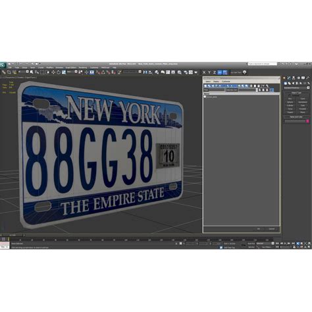Click Play Animation button
The width and height of the screenshot is (312, 312).
pyautogui.click(x=285, y=244)
